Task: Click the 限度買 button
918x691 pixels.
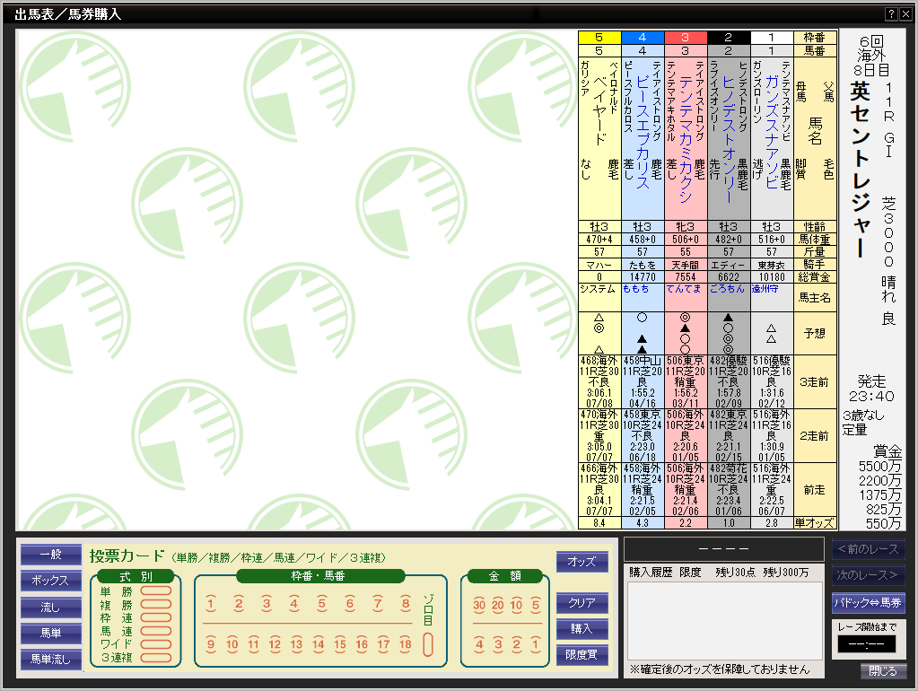Action: [582, 655]
